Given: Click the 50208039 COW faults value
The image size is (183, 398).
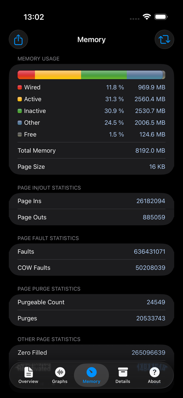Looking at the screenshot, I should pyautogui.click(x=150, y=268).
